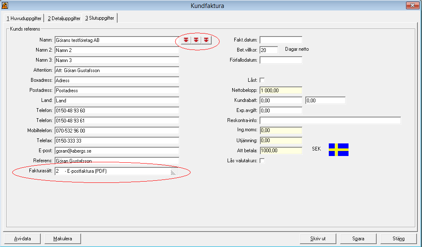The width and height of the screenshot is (422, 247).
Task: Click the middle red arrow button beside Namn
Action: coord(196,40)
